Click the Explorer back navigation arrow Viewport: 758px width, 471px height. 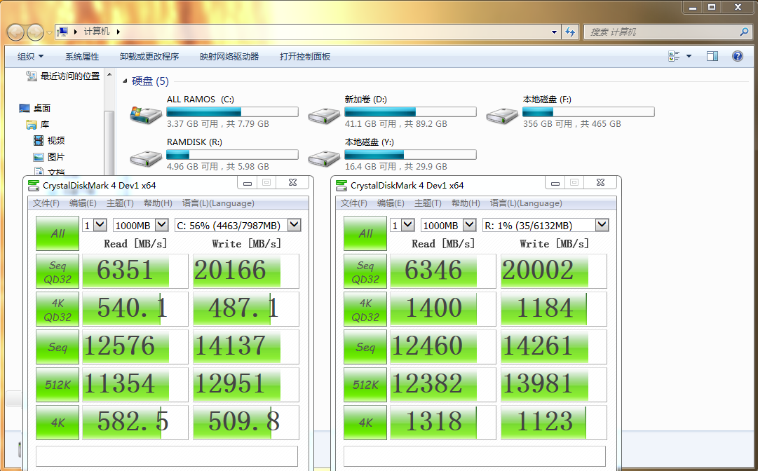click(x=15, y=32)
